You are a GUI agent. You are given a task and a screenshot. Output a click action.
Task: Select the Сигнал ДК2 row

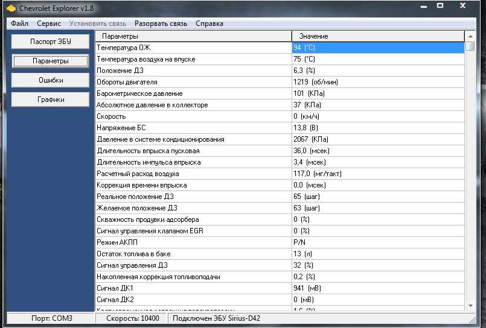pos(280,300)
